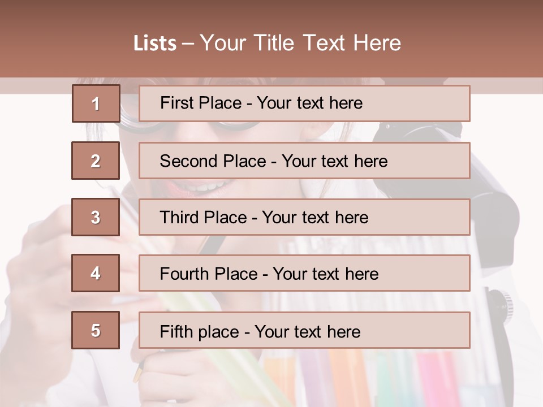
Task: Click the Your Title Text Here text
Action: point(300,44)
